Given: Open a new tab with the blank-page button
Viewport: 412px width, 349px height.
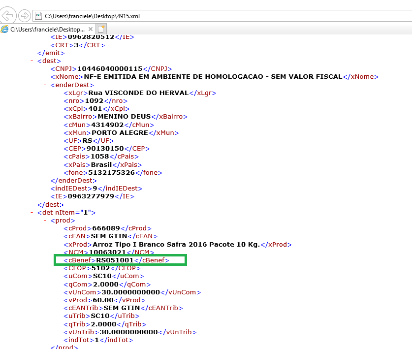Looking at the screenshot, I should (101, 29).
